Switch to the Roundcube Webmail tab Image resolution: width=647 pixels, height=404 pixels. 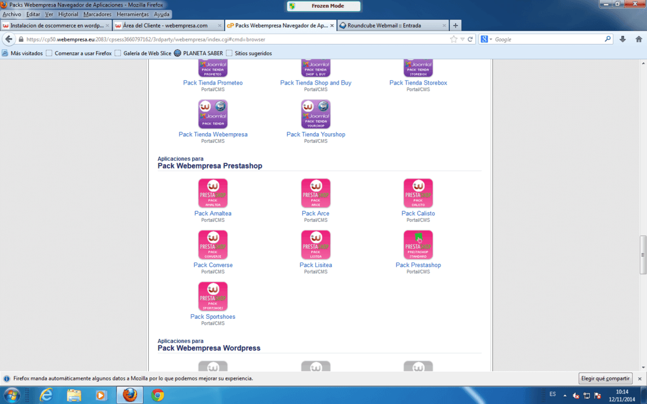pyautogui.click(x=393, y=25)
